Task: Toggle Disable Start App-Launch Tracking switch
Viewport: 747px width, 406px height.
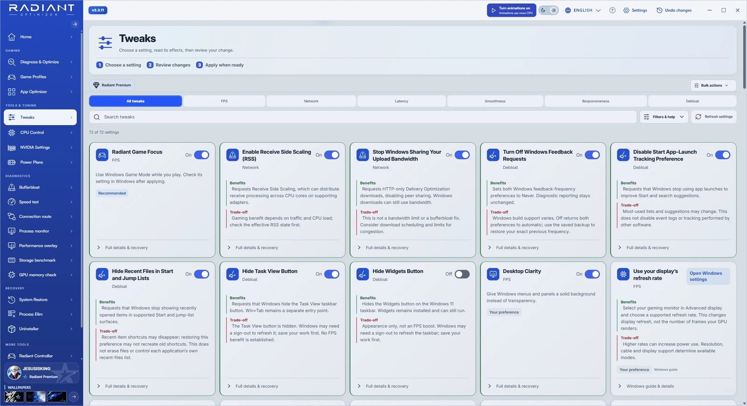Action: coord(723,155)
